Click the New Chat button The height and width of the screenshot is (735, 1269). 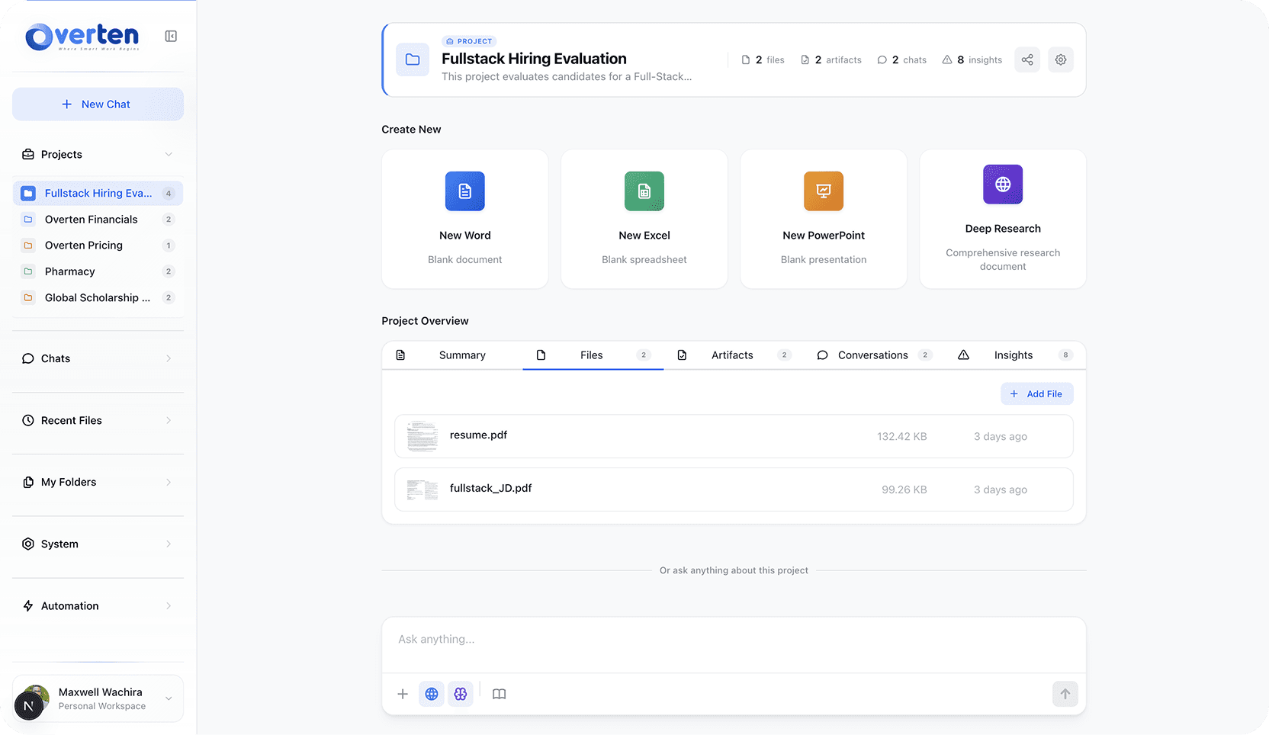(98, 104)
